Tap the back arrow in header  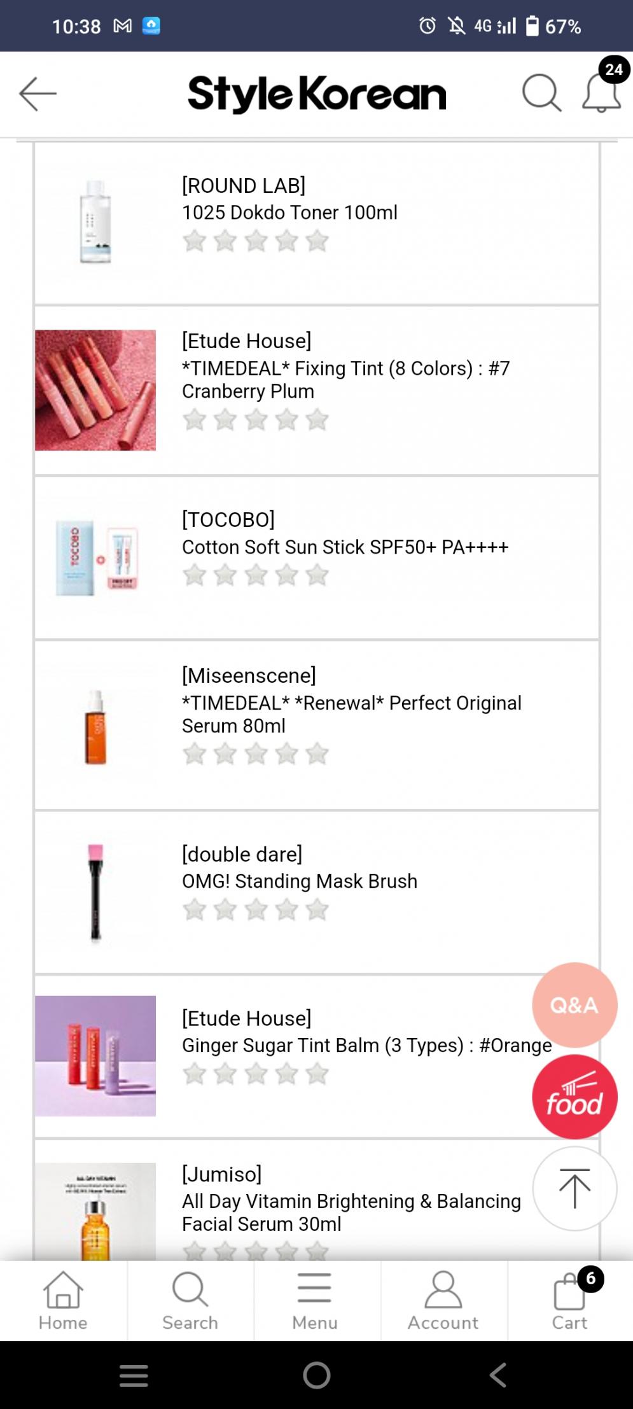(x=38, y=94)
